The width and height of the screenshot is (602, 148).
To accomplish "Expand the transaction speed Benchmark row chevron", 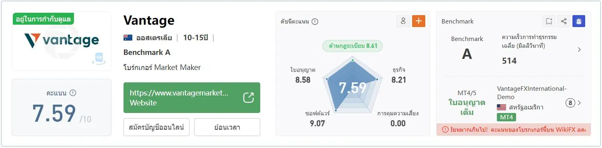I will click(x=579, y=50).
